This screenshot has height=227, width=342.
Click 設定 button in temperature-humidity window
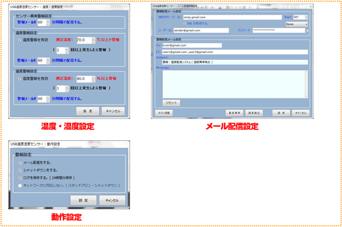tap(88, 111)
